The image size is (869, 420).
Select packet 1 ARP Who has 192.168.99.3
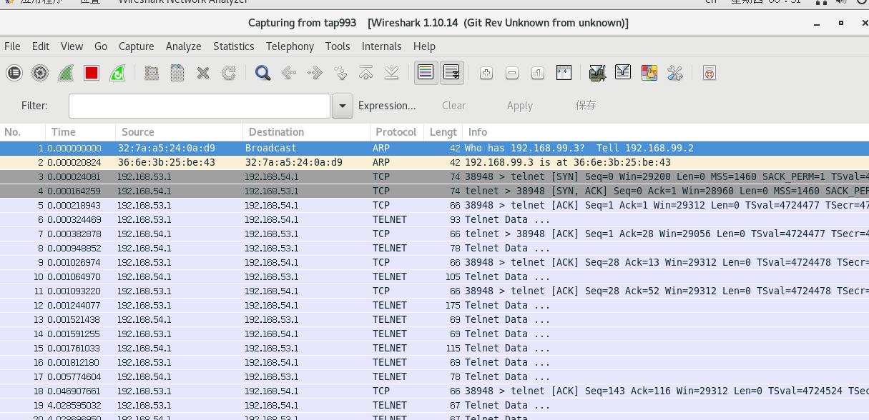(x=434, y=148)
